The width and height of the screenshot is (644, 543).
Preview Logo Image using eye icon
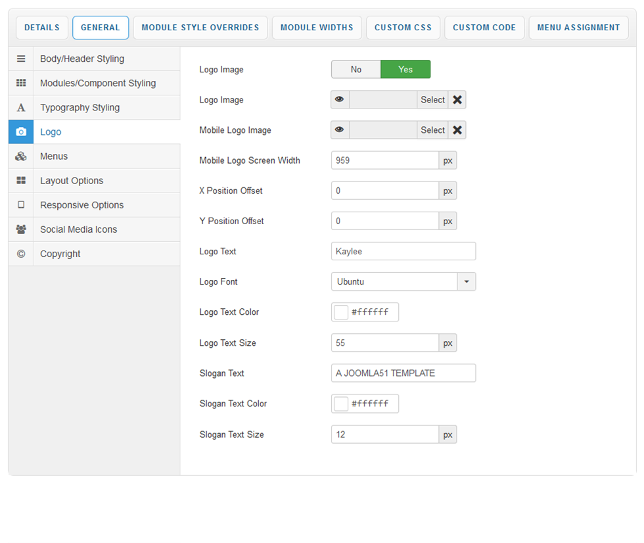click(340, 100)
